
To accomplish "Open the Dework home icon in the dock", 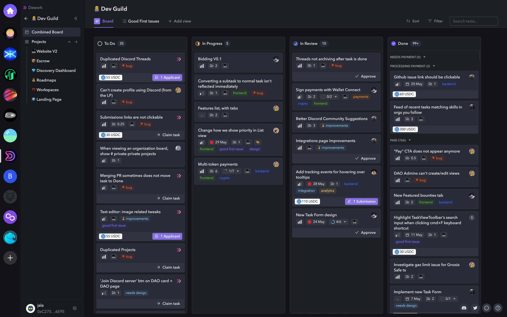I will pyautogui.click(x=10, y=11).
